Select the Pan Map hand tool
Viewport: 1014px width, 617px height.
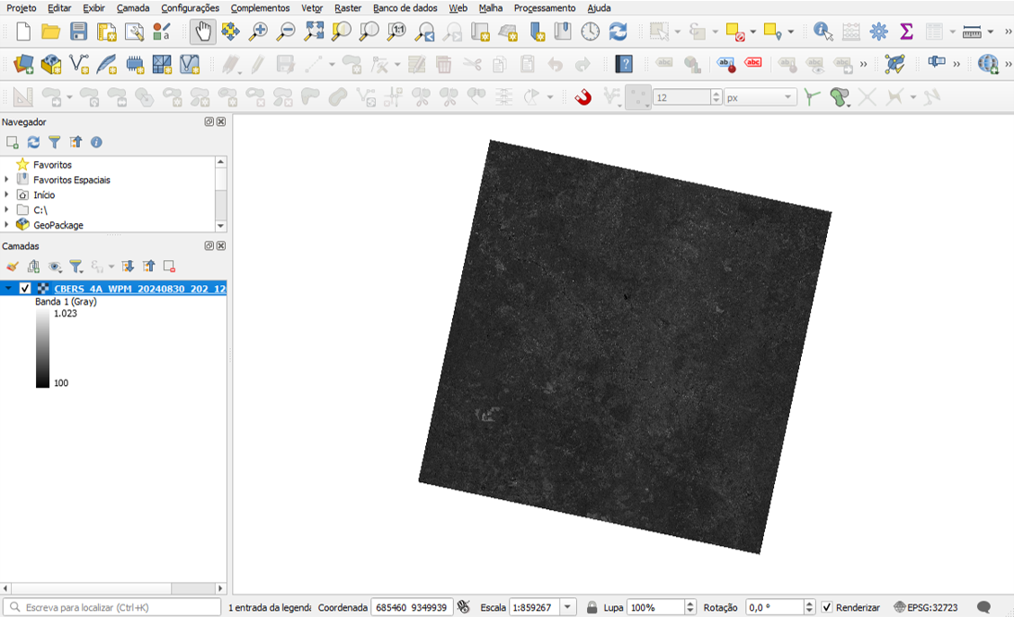tap(202, 32)
